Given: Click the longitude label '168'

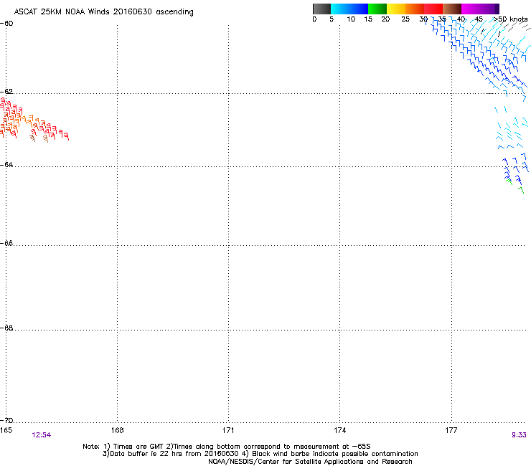Looking at the screenshot, I should pyautogui.click(x=117, y=430).
